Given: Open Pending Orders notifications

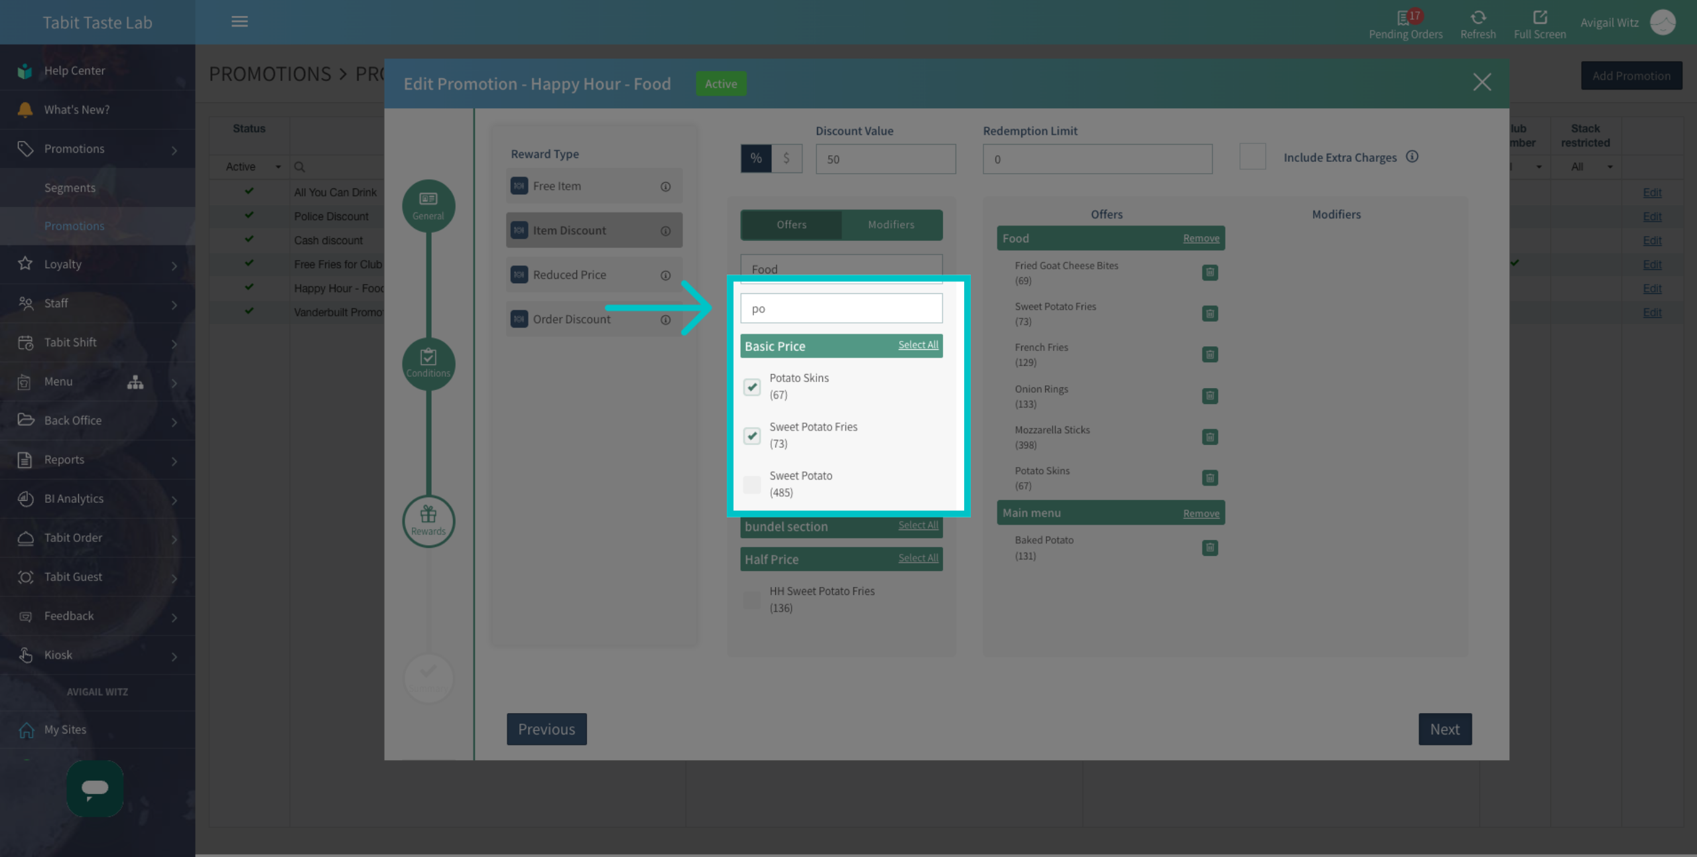Looking at the screenshot, I should coord(1405,24).
